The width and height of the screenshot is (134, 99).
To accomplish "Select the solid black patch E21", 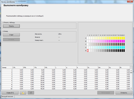I will click(x=124, y=51).
